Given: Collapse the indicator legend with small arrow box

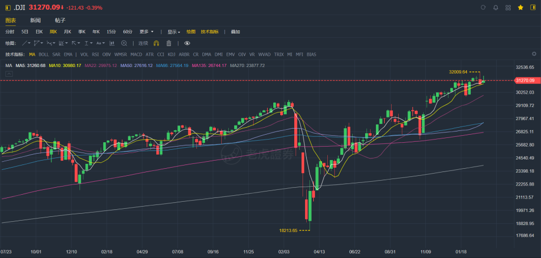Looking at the screenshot, I should click(9, 74).
